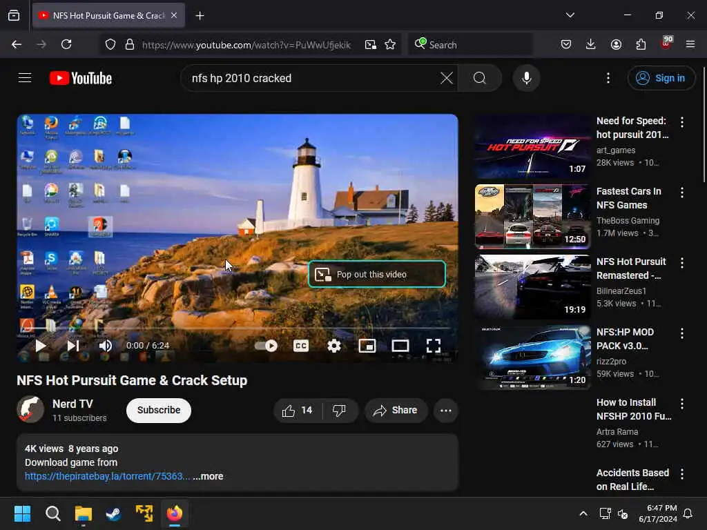The height and width of the screenshot is (530, 707).
Task: Mute the video volume
Action: 106,346
